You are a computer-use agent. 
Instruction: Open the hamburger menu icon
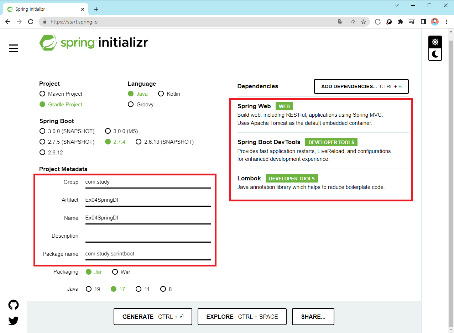coord(14,48)
